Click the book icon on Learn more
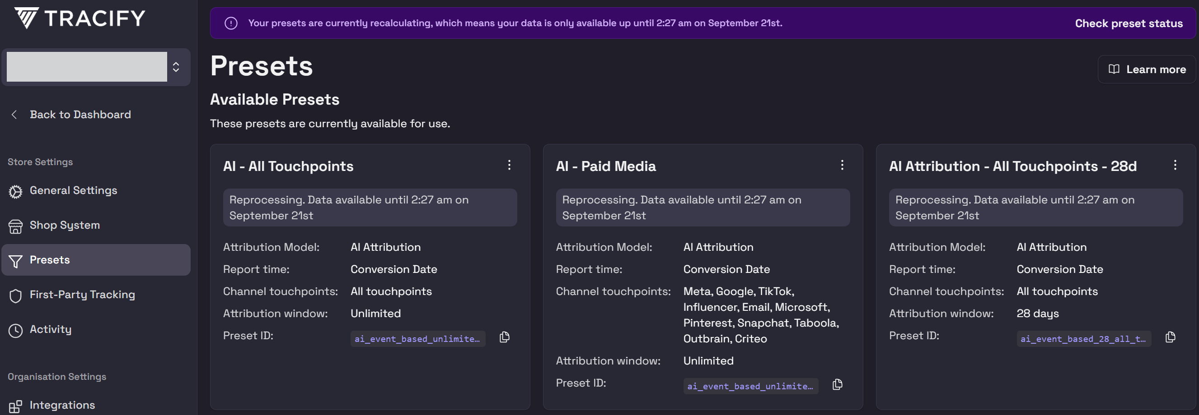The width and height of the screenshot is (1199, 415). [x=1114, y=69]
